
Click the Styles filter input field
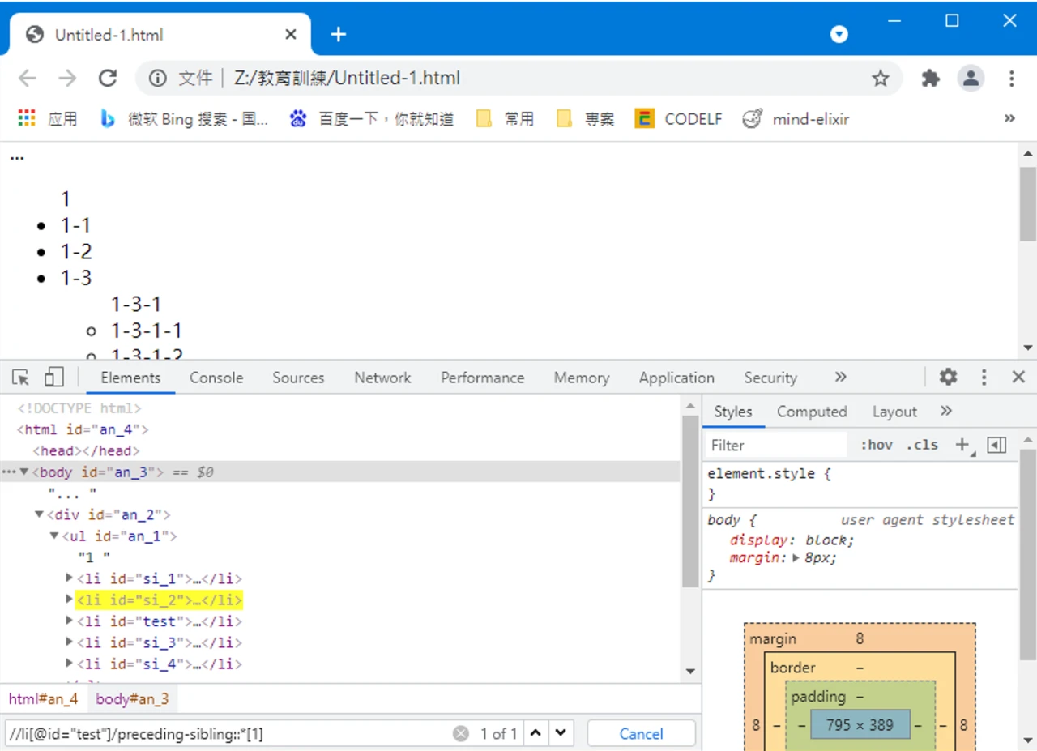(x=774, y=445)
